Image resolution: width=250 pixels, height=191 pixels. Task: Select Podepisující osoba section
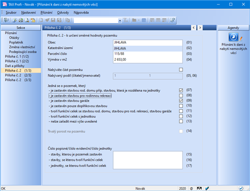(x=23, y=52)
